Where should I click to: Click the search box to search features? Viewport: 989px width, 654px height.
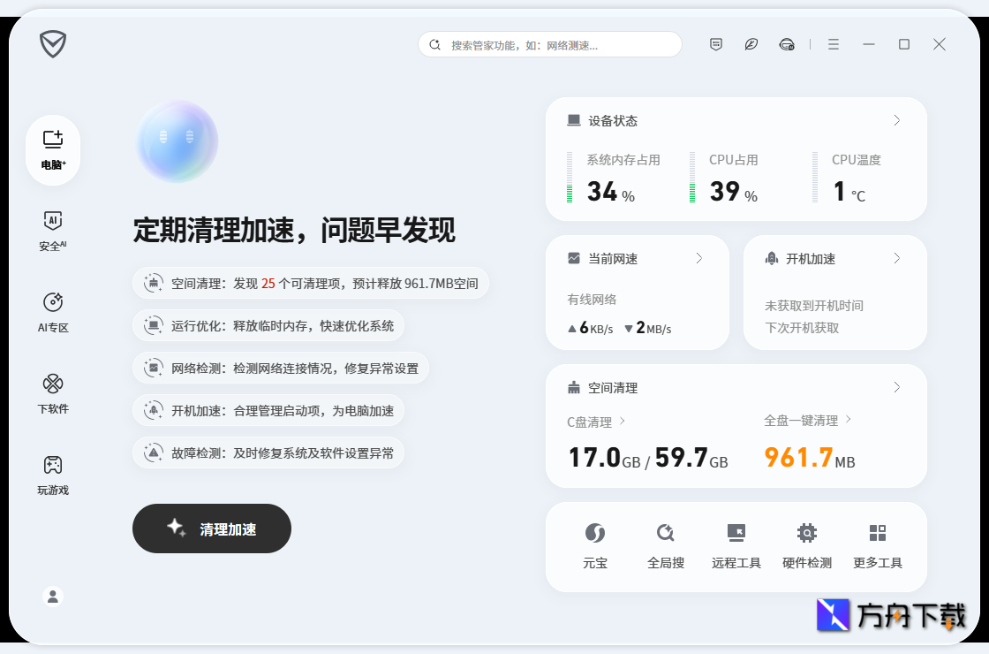pos(549,44)
